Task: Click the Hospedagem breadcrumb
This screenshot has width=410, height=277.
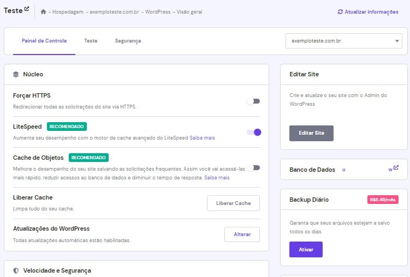Action: [68, 12]
